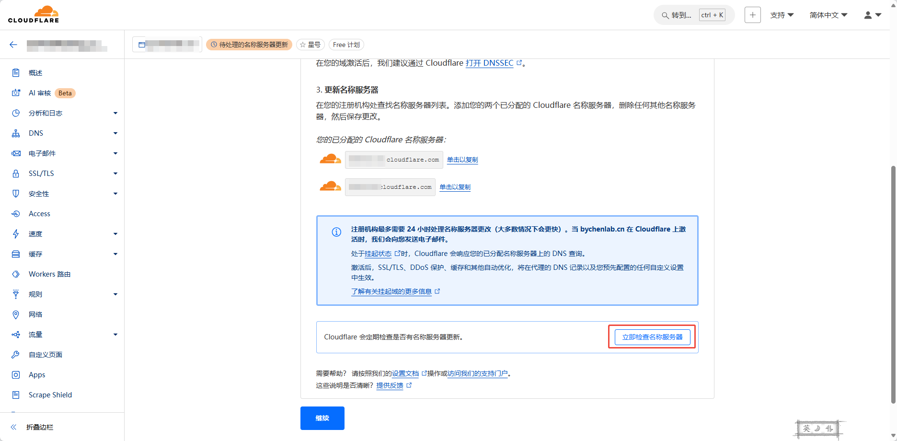Viewport: 897px width, 441px height.
Task: Click the second nameserver field ending loudflare.com
Action: point(390,187)
